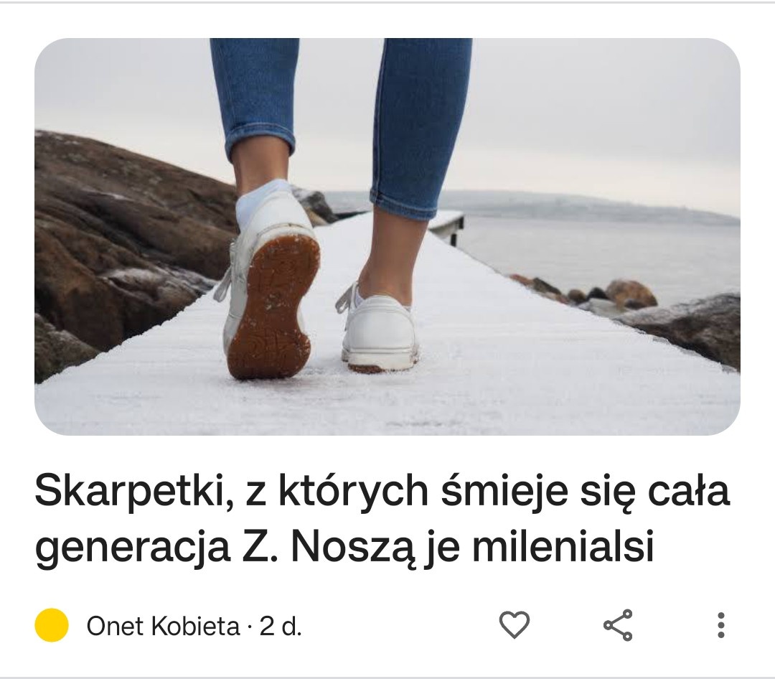Expand the article's overflow menu dots
775x679 pixels.
click(721, 625)
